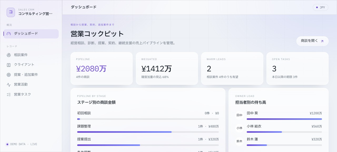Click the 初回相談 stage progress bar

coord(148,119)
